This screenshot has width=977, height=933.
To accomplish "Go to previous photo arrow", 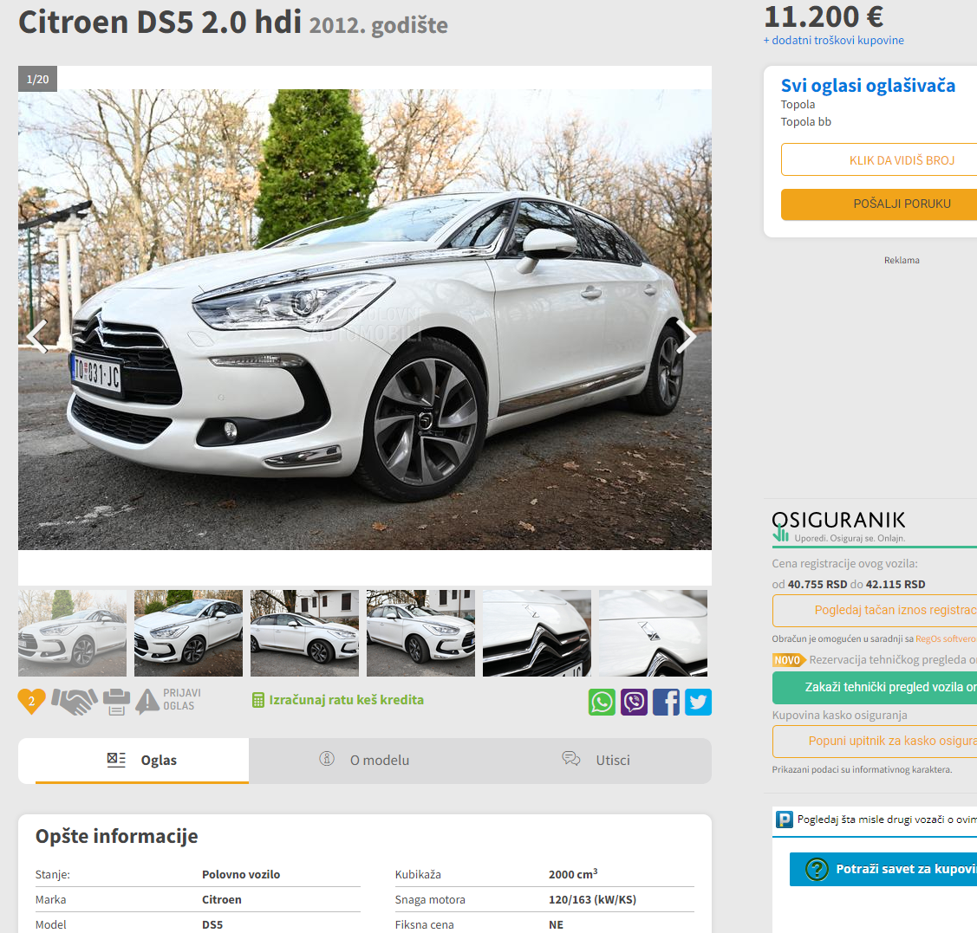I will tap(37, 336).
